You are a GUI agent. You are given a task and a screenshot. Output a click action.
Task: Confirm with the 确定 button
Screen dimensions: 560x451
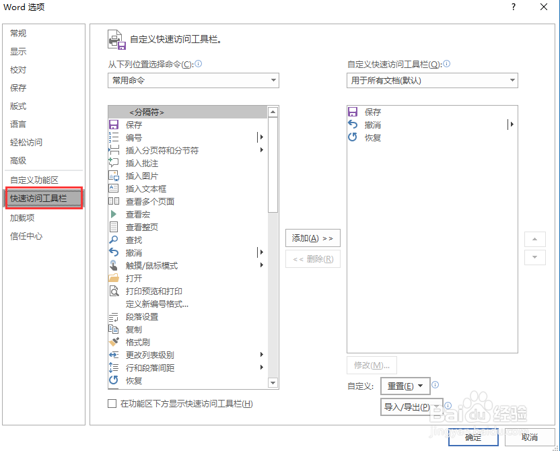pyautogui.click(x=473, y=437)
